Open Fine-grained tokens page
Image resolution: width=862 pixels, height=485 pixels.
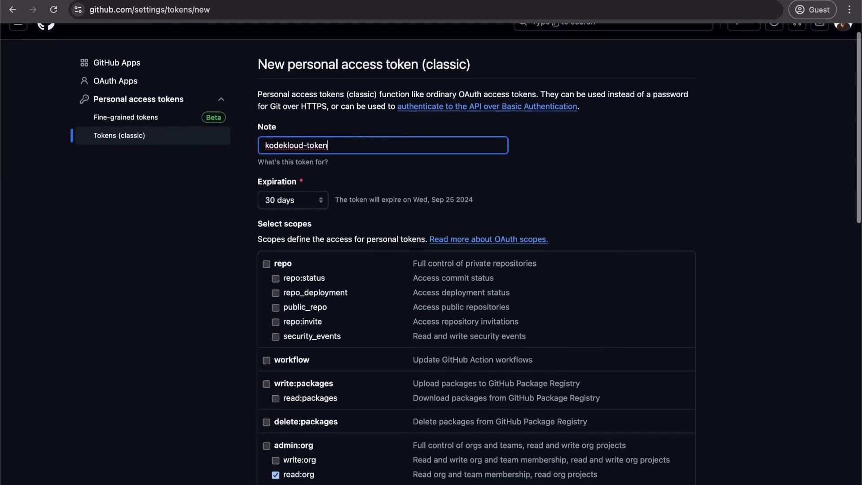click(126, 117)
